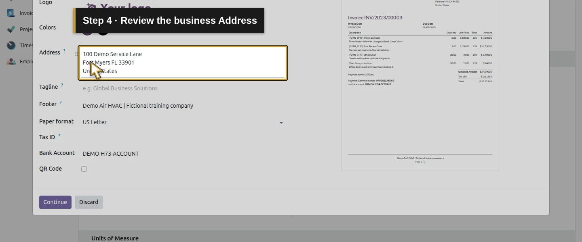Click the Discard button
Image resolution: width=582 pixels, height=242 pixels.
coord(89,202)
